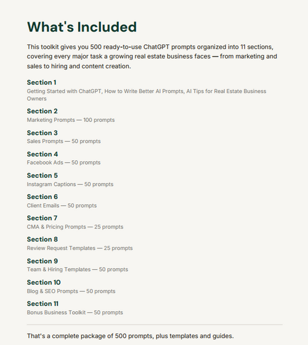308x345 pixels.
Task: Click Review Request Templates line
Action: tap(80, 248)
